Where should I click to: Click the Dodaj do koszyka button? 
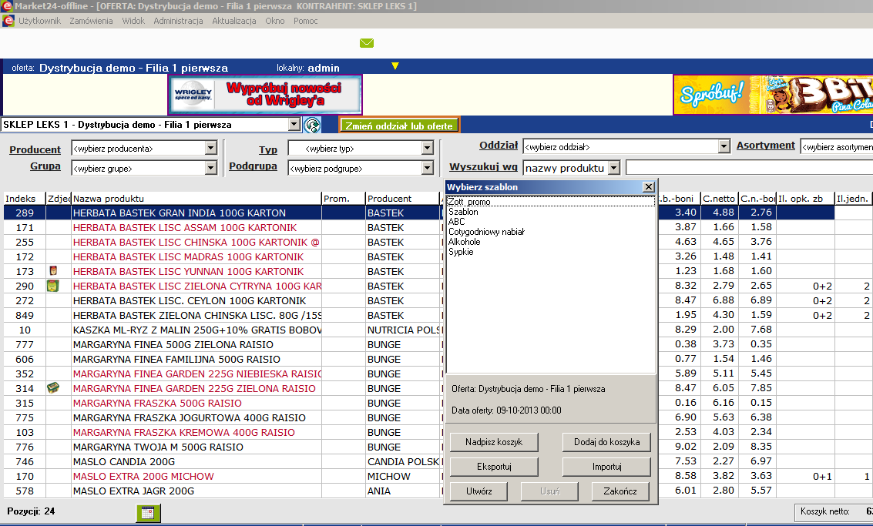click(x=606, y=442)
